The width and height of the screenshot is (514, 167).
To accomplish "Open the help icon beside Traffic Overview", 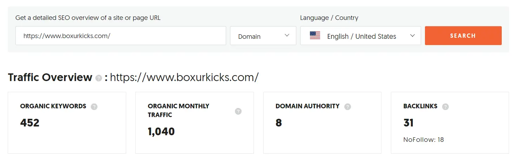I will (x=99, y=78).
